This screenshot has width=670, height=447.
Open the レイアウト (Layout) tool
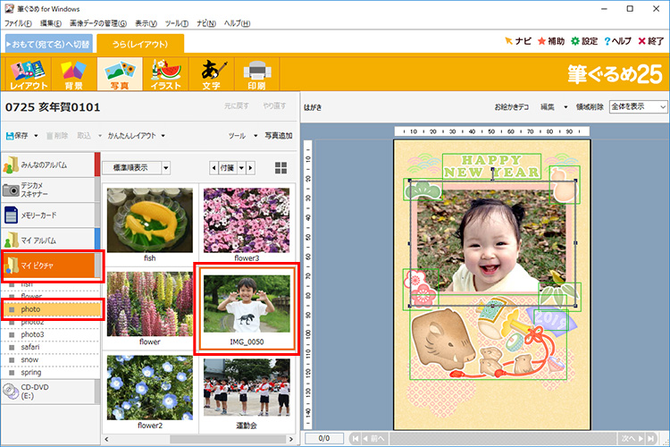[x=27, y=75]
